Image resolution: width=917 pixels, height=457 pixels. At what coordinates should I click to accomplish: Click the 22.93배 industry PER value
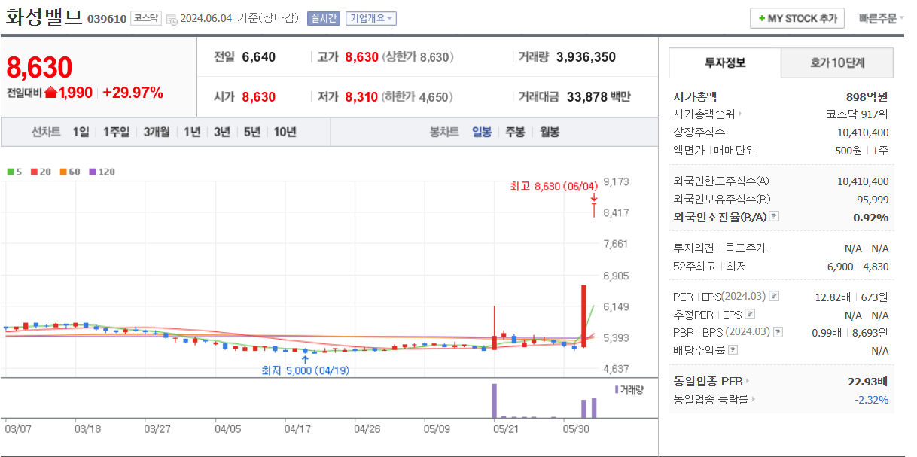click(x=868, y=381)
